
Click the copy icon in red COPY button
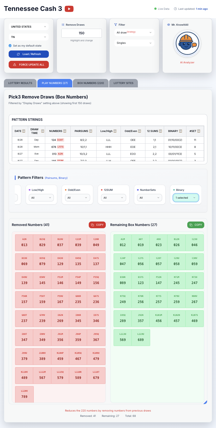click(x=93, y=225)
